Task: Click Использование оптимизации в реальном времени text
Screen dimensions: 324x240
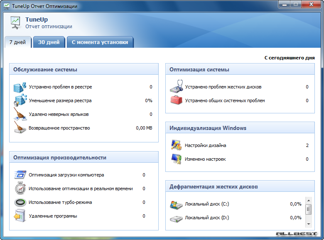Action: (81, 189)
